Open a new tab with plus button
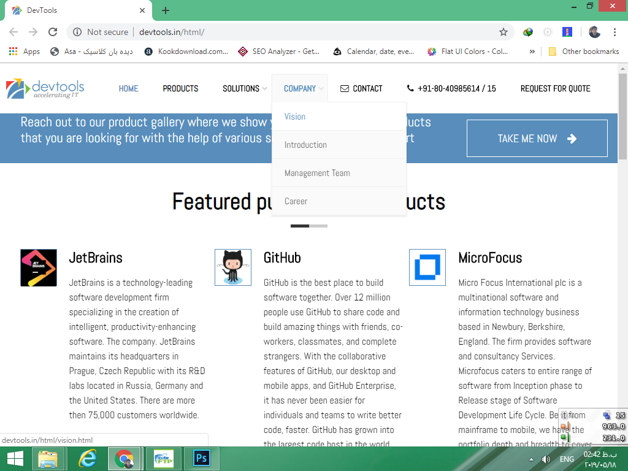 coord(166,10)
